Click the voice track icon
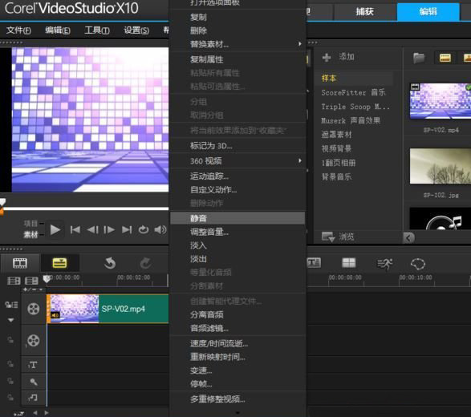Viewport: 471px width, 417px height. click(x=34, y=382)
